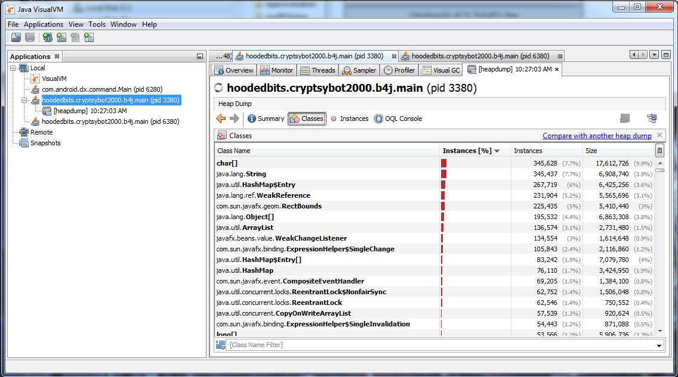Select the Remote node in Applications tree

[x=42, y=132]
